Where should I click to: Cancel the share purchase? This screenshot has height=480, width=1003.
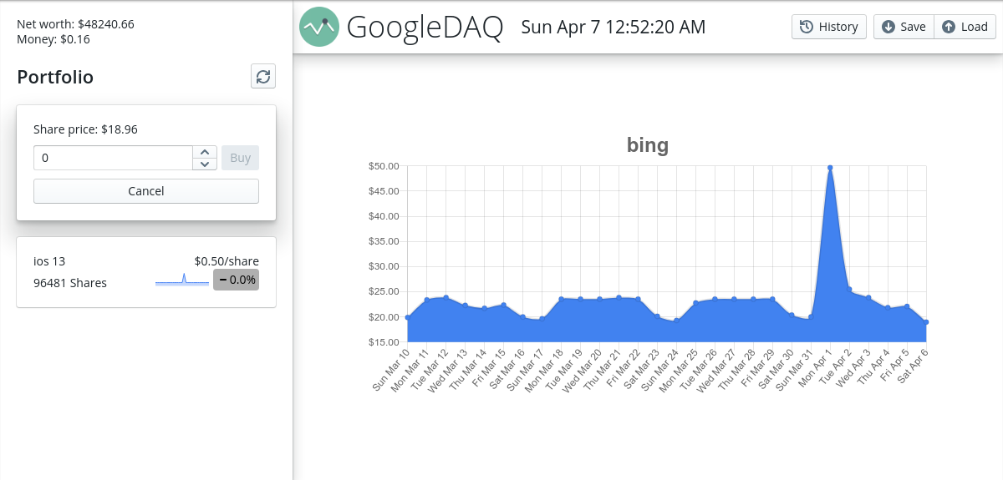pyautogui.click(x=146, y=191)
